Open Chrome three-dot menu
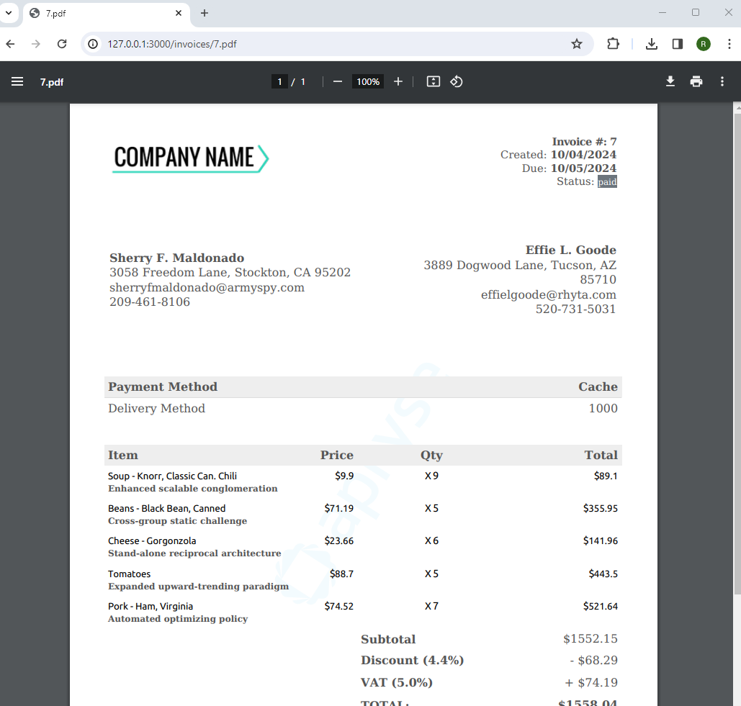 [x=729, y=44]
